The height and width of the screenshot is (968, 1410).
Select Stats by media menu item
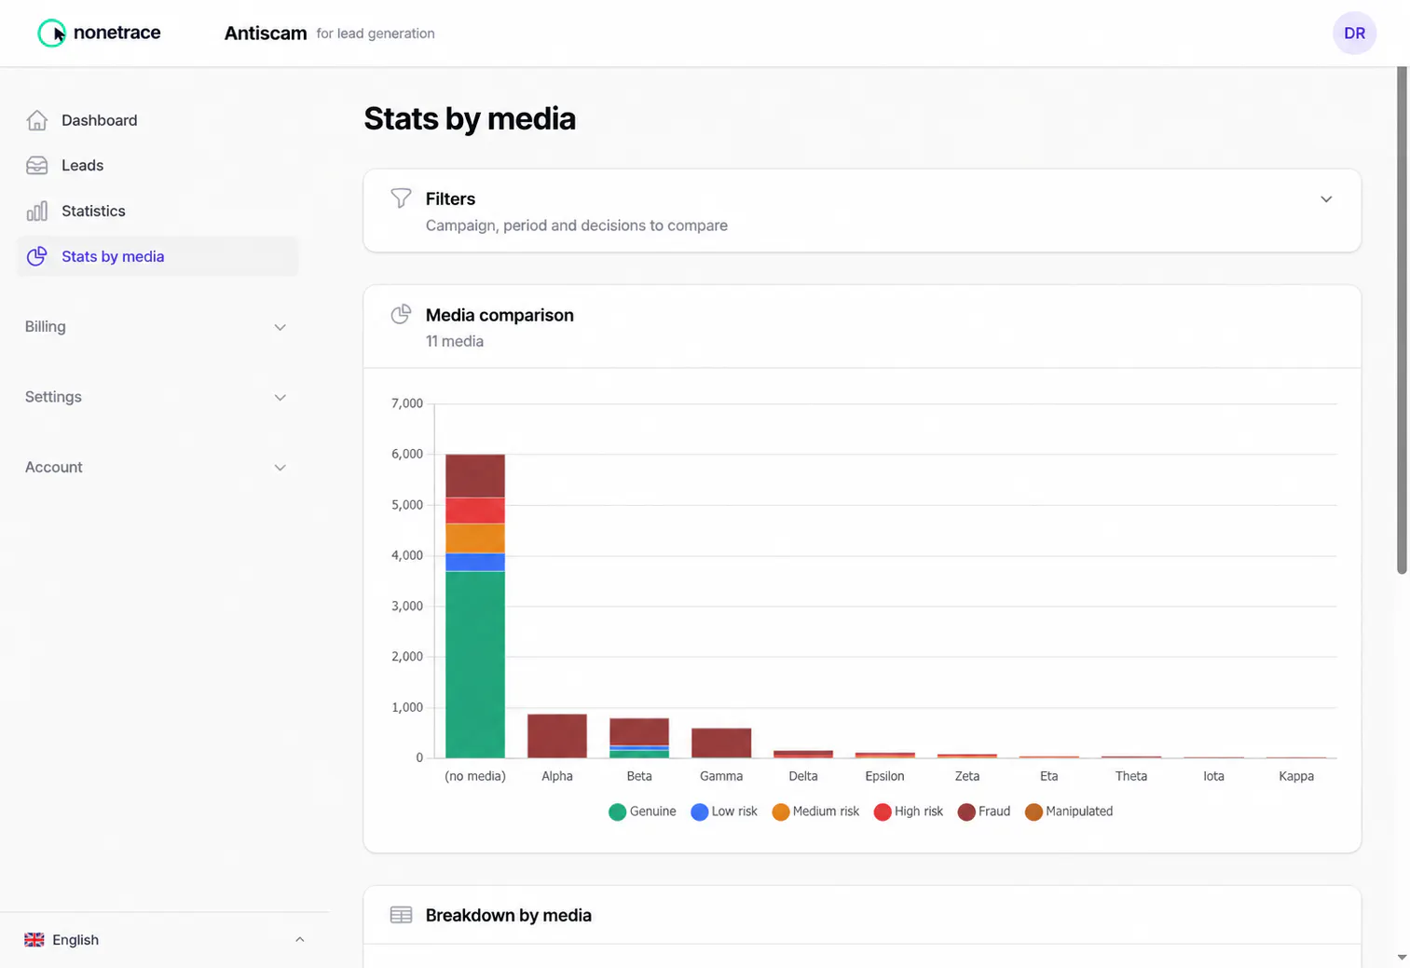coord(157,256)
